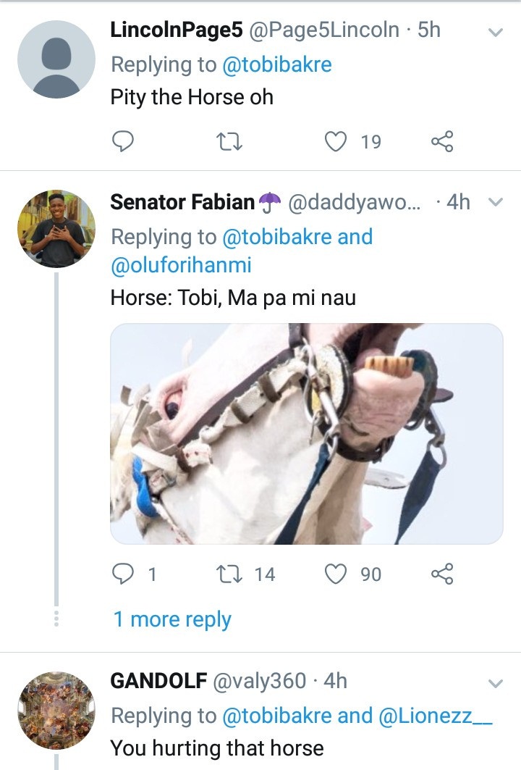The height and width of the screenshot is (770, 521).
Task: Open Senator Fabian's profile picture
Action: [x=56, y=229]
